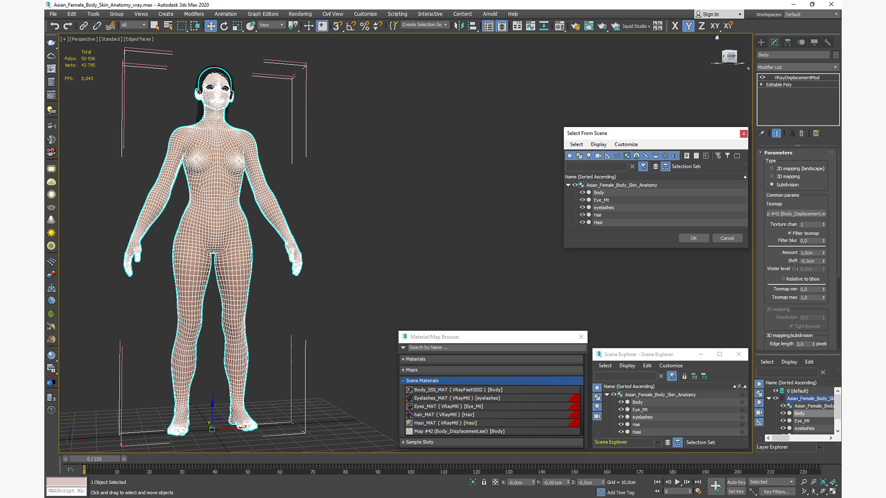Image resolution: width=886 pixels, height=498 pixels.
Task: Click the Redo arrow icon
Action: (68, 26)
